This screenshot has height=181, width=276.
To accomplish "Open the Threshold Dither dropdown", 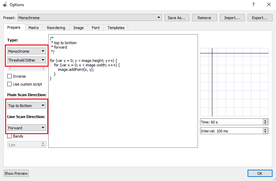I will point(27,60).
